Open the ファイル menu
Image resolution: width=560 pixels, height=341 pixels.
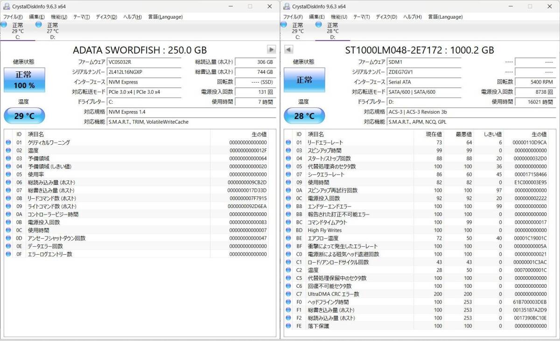pos(12,16)
